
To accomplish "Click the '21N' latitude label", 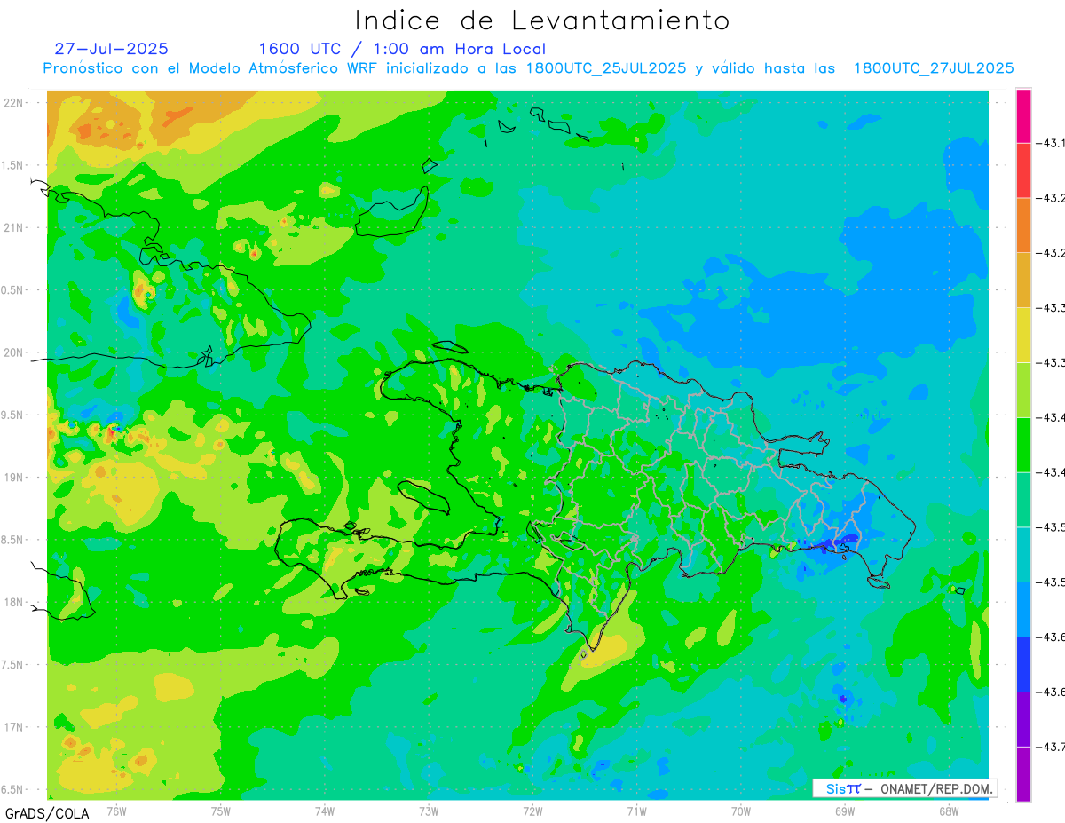I will click(x=14, y=228).
